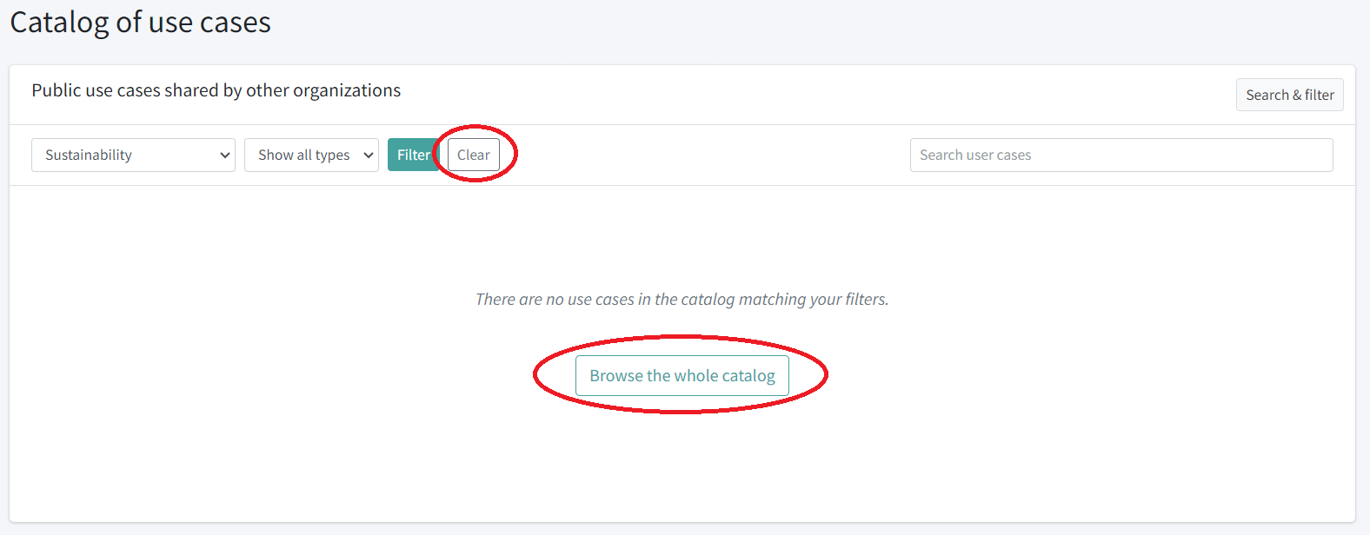Click the Public use cases shared heading
The width and height of the screenshot is (1370, 535).
[216, 90]
